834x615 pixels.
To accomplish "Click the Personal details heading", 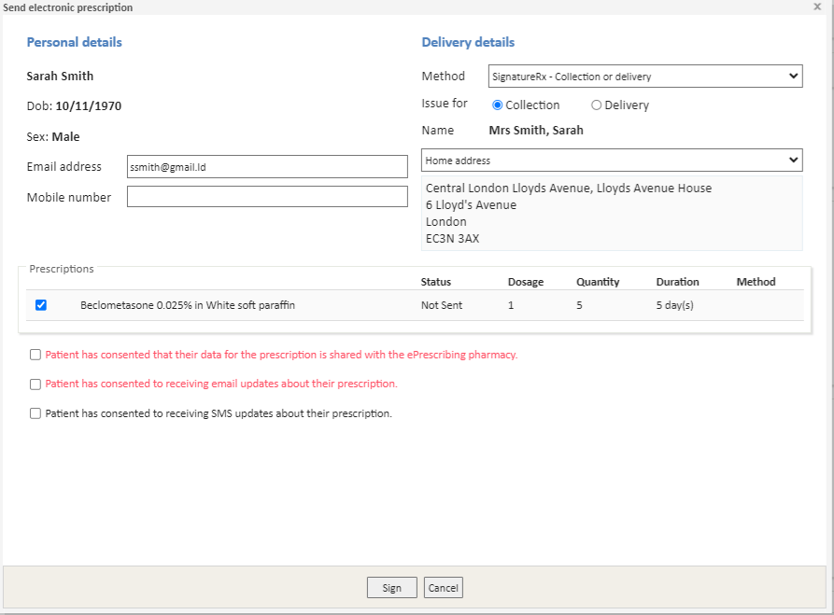I will 74,42.
